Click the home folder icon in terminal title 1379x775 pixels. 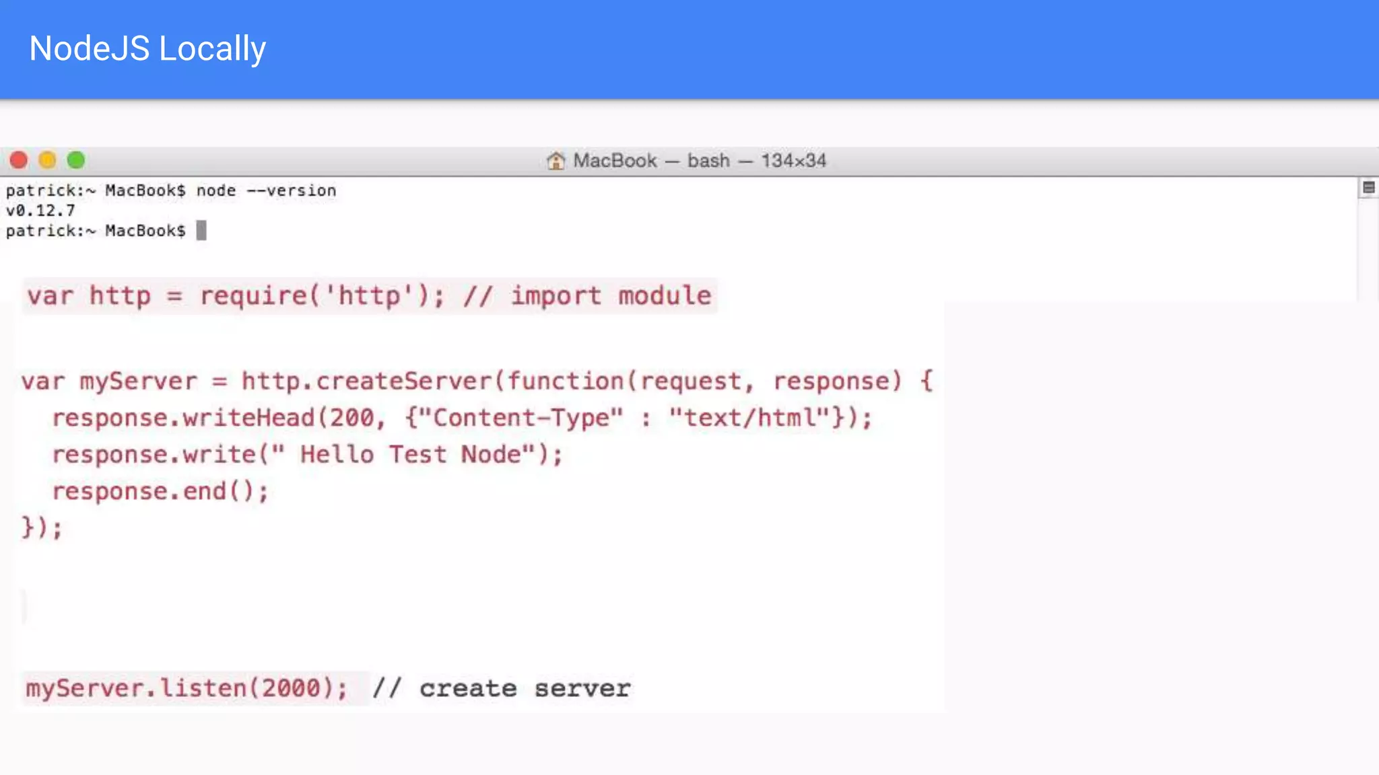pos(556,161)
